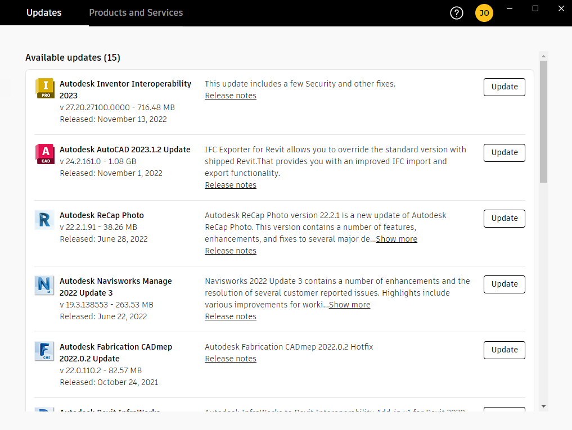572x430 pixels.
Task: Click the scrollbar down arrow
Action: tap(543, 406)
